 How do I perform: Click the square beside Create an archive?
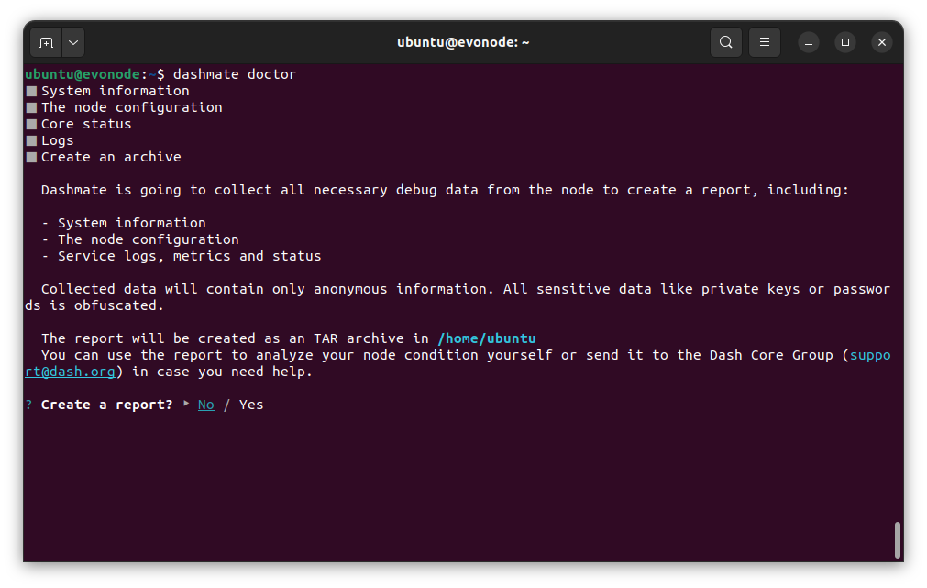coord(31,157)
